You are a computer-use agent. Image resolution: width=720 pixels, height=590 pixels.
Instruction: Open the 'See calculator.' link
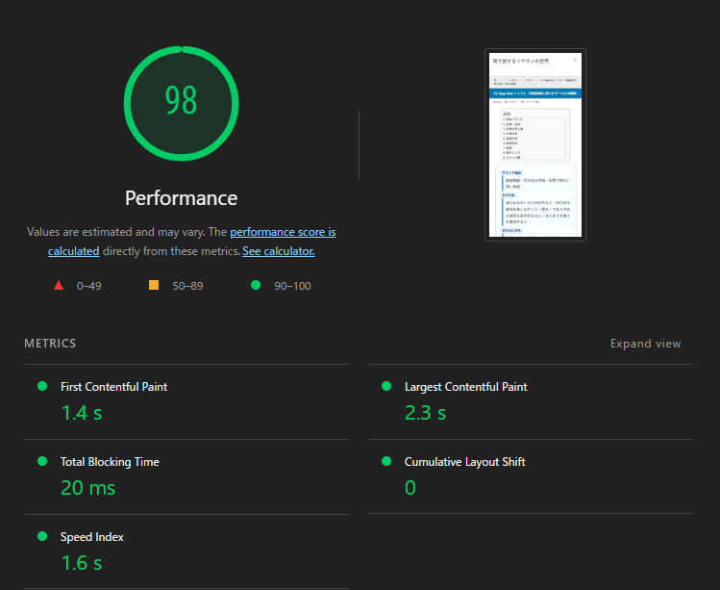[278, 251]
